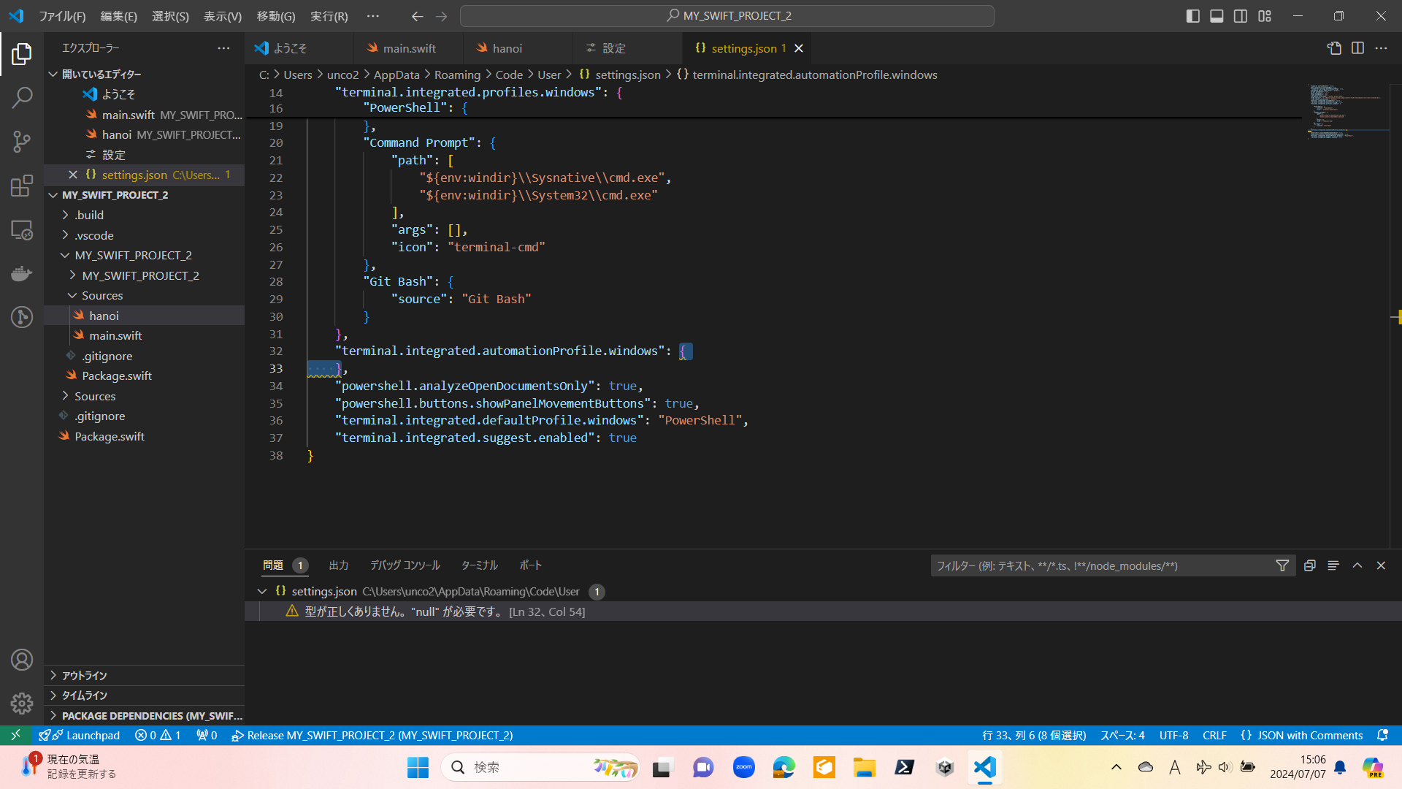
Task: Switch to Debug Console panel tab
Action: [x=405, y=565]
